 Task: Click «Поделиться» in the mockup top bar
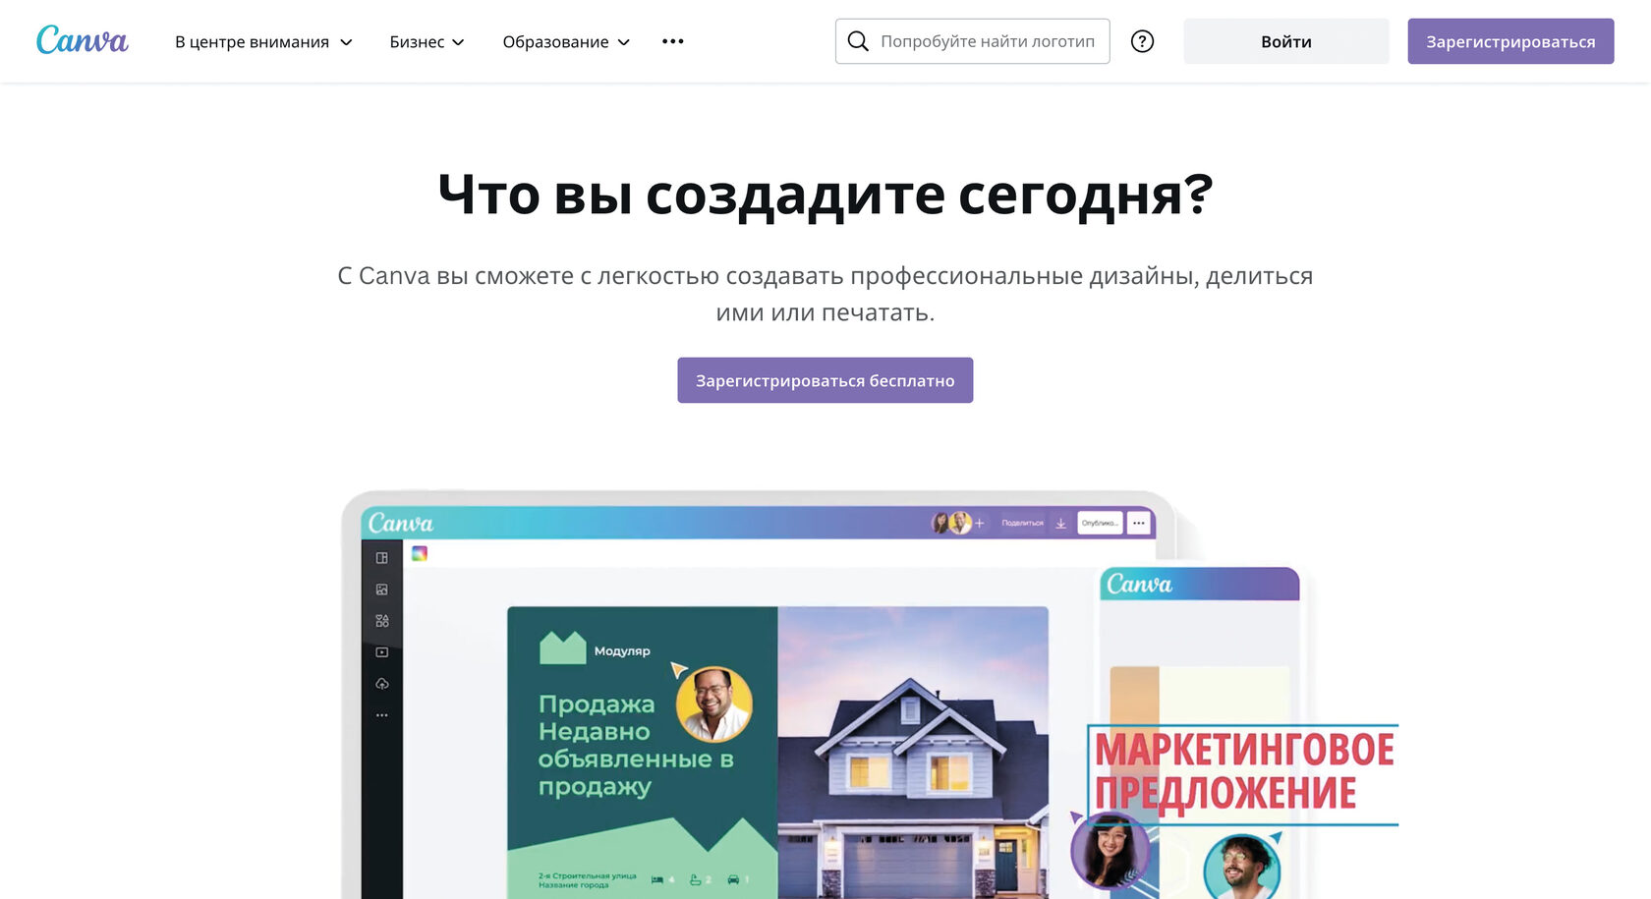1022,524
